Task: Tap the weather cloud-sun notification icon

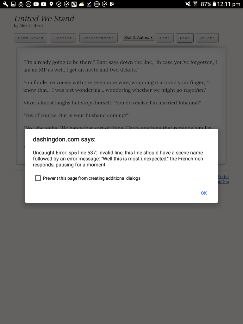Action: click(x=82, y=4)
